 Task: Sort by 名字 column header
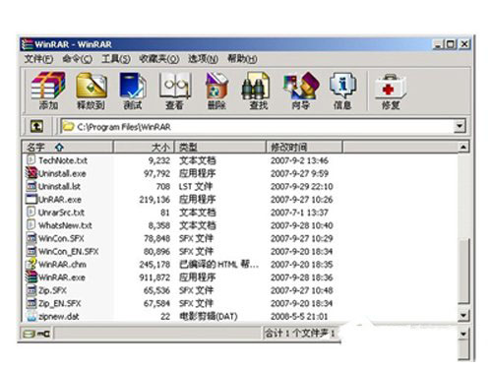point(68,147)
